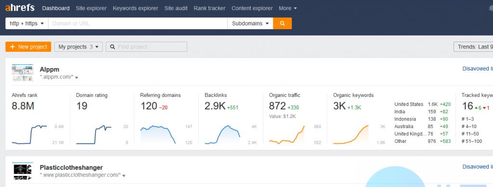Click the ahrefs logo
493x187 pixels.
pos(20,8)
